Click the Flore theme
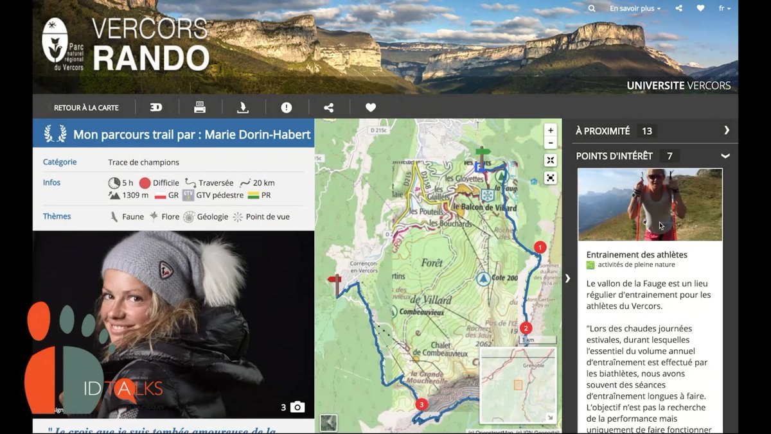This screenshot has width=771, height=434. [164, 216]
